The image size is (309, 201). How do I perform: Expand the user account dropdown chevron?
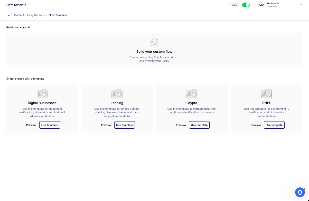[301, 5]
